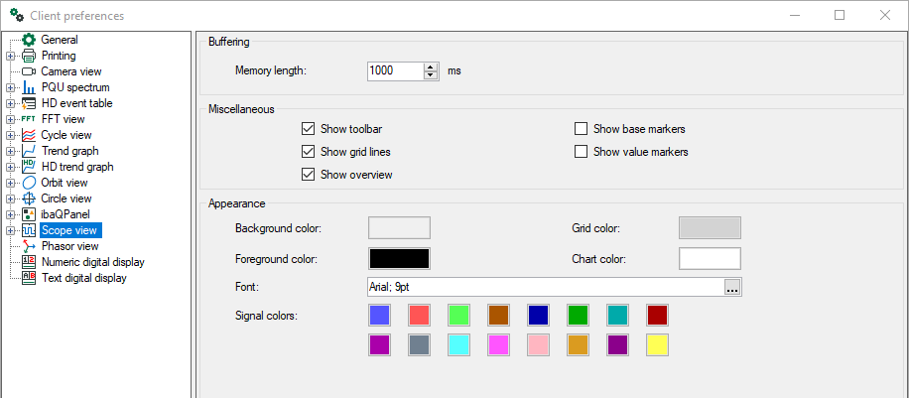The image size is (909, 398).
Task: Click the Printing printer icon
Action: (29, 56)
